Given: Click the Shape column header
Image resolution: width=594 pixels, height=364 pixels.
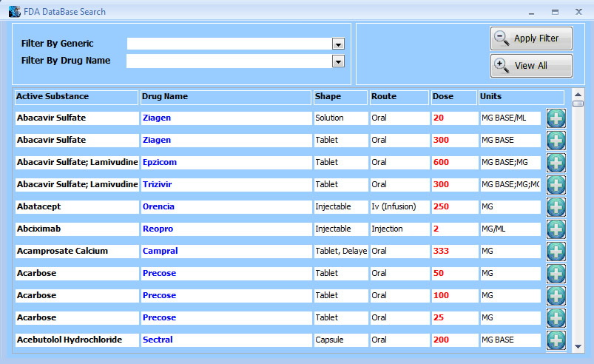Looking at the screenshot, I should point(340,97).
